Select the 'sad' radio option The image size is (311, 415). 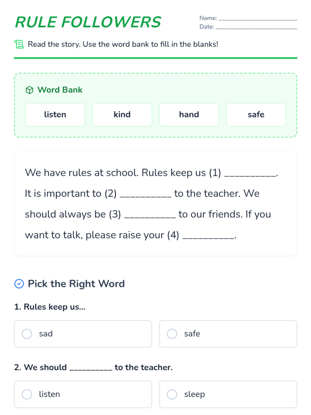(x=27, y=334)
